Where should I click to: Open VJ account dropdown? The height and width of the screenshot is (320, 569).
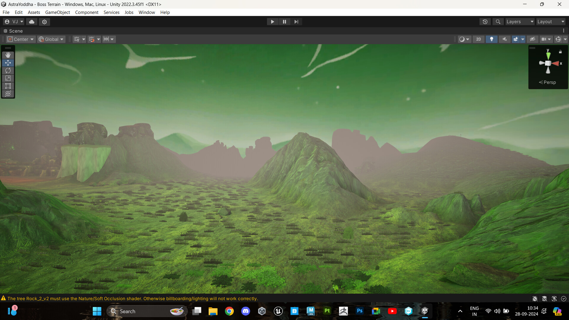coord(14,22)
